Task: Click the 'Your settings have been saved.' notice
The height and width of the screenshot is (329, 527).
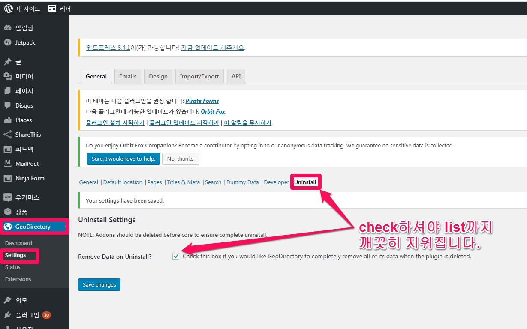Action: (x=125, y=200)
